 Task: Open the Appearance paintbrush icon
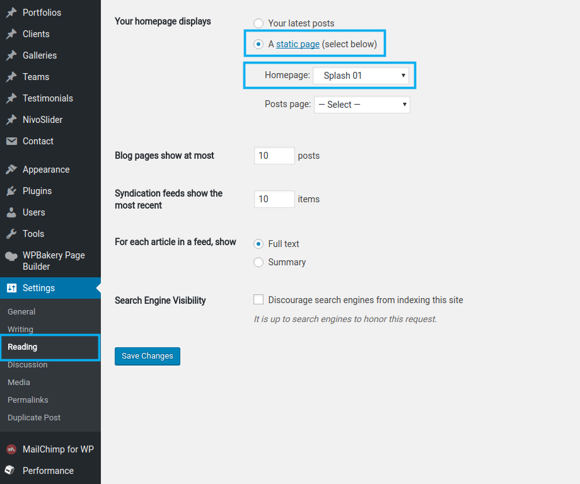pos(13,169)
